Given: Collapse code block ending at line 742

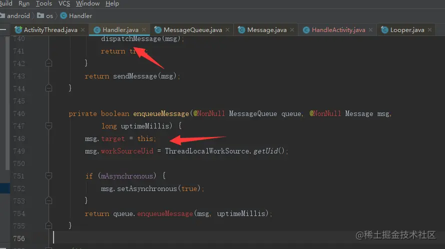Looking at the screenshot, I should [49, 63].
